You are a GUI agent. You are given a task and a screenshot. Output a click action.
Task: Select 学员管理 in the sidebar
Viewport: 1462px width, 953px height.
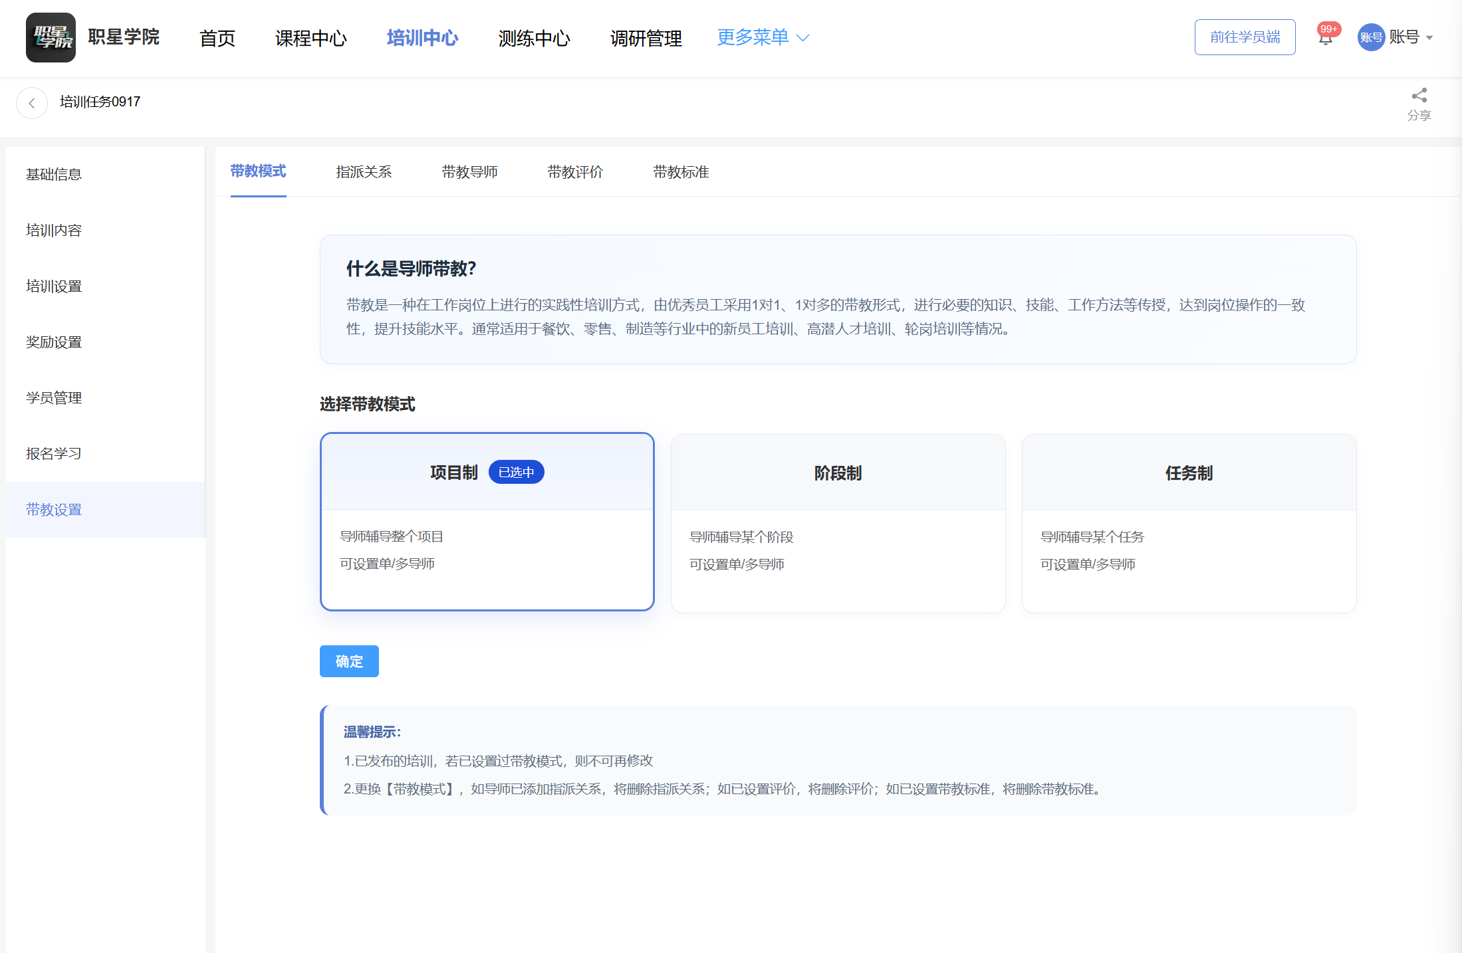106,397
